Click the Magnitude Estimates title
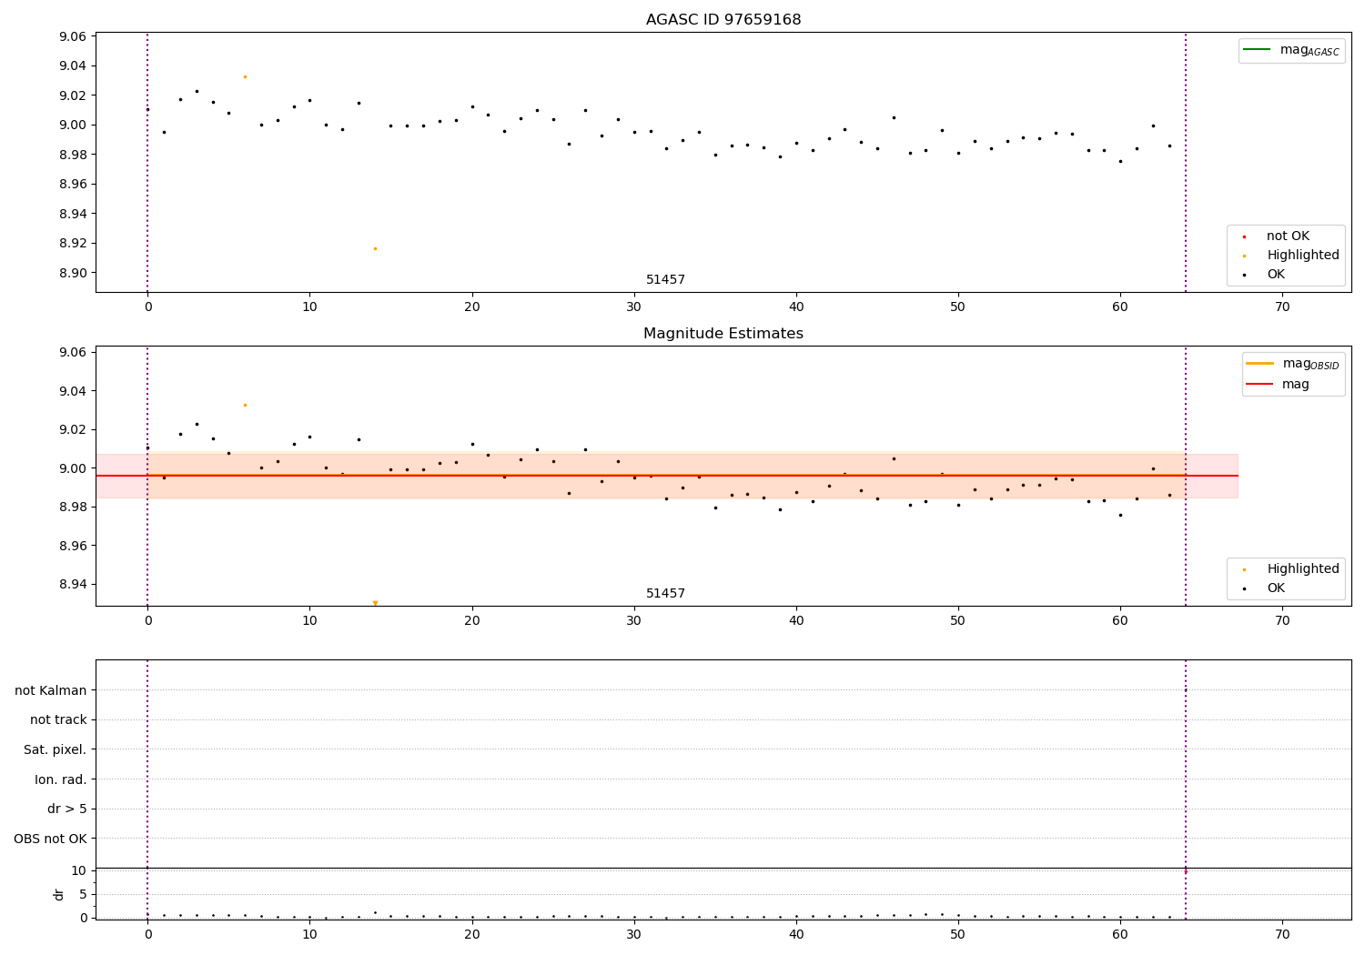 [723, 334]
